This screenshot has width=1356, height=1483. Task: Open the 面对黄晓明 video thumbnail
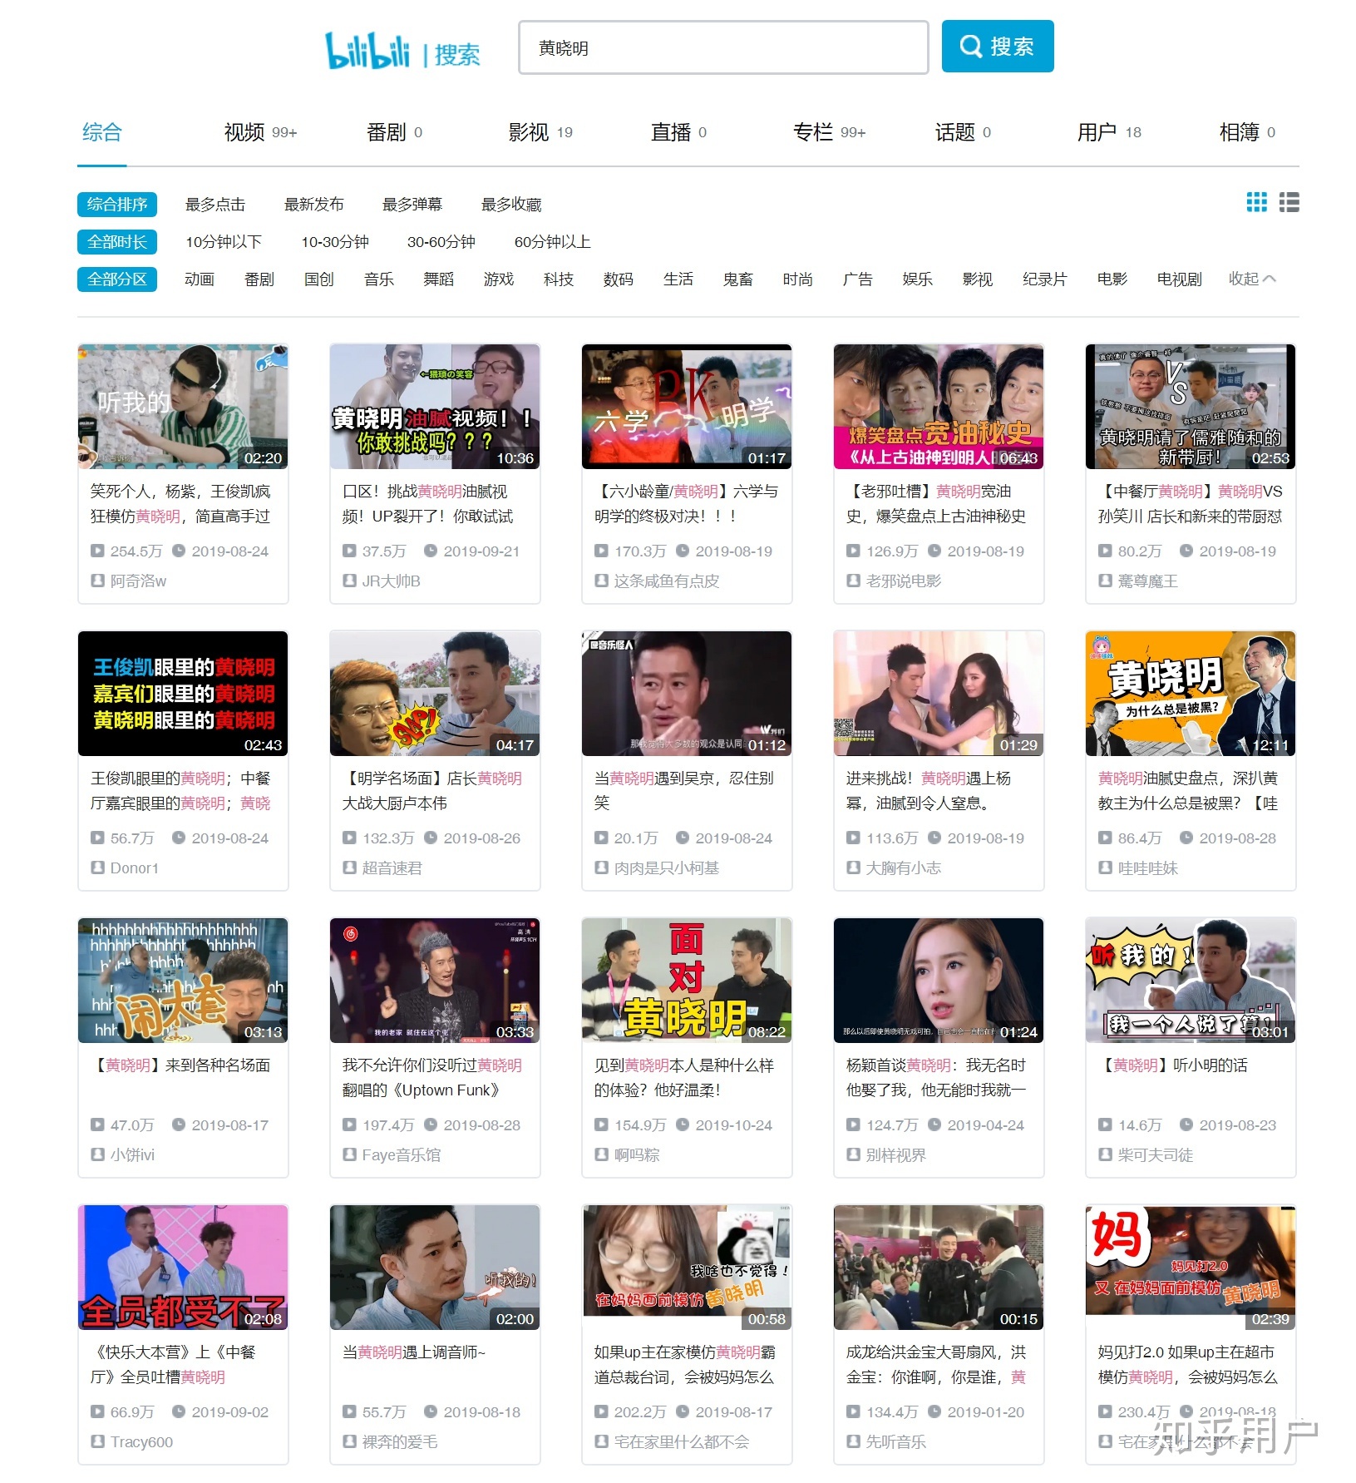coord(686,980)
